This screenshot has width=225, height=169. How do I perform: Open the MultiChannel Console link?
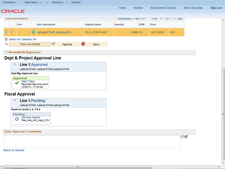pyautogui.click(x=163, y=8)
